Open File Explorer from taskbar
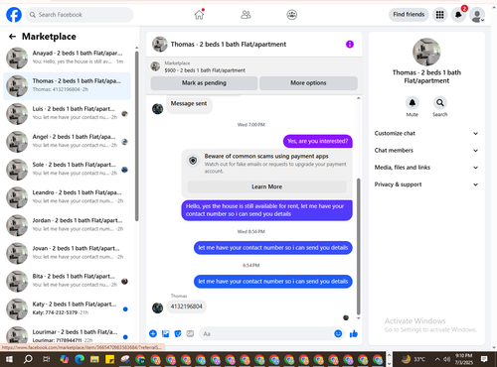 (x=94, y=359)
